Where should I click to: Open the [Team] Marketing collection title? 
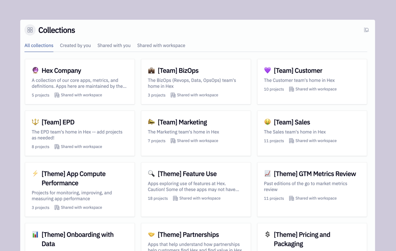pyautogui.click(x=182, y=122)
